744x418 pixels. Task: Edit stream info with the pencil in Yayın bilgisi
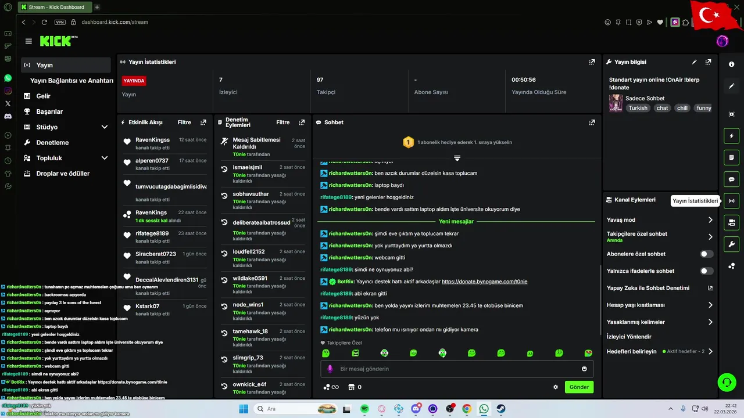pyautogui.click(x=694, y=62)
